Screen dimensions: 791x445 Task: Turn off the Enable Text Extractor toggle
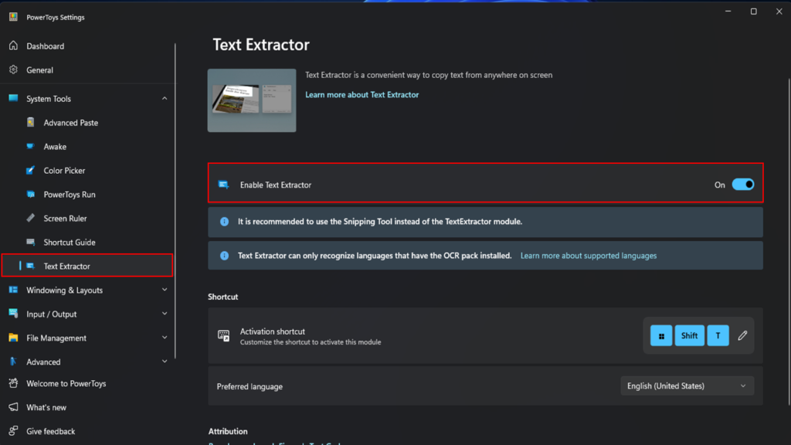click(x=743, y=185)
